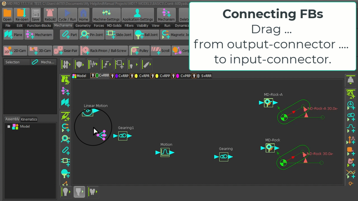358x201 pixels.
Task: Add a Ball-Joint
Action: coord(147,35)
